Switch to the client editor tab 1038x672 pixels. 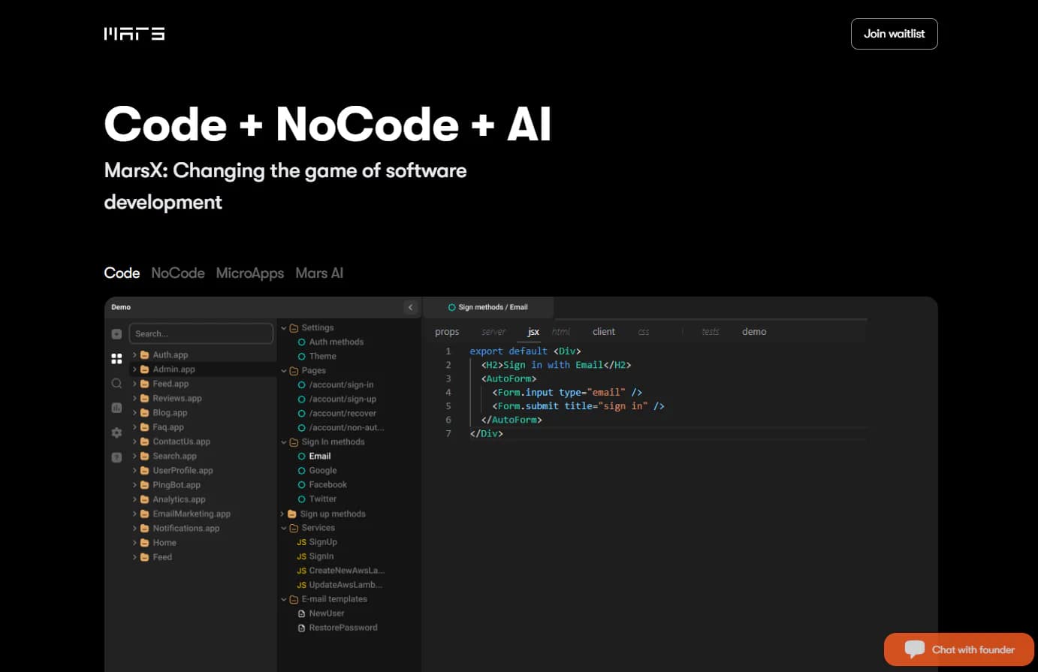point(604,332)
